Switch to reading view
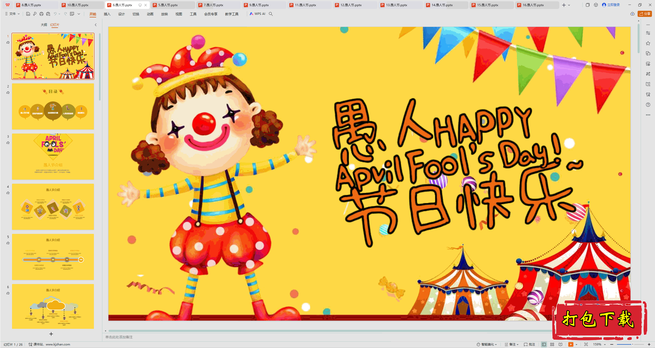Screen dimensions: 655x348 561,344
